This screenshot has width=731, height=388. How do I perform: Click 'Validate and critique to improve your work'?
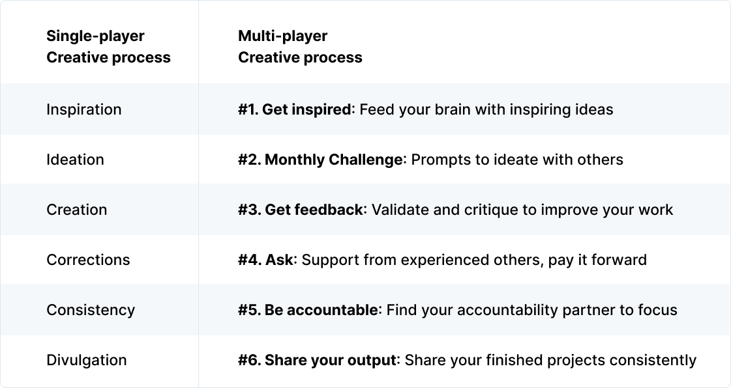[522, 210]
